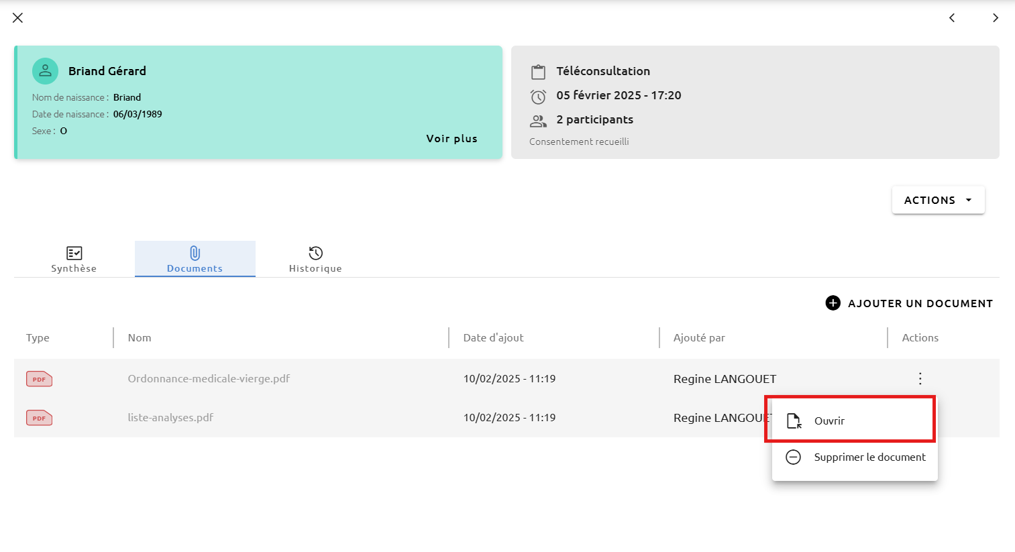This screenshot has height=552, width=1015.
Task: Click the remove icon next to Supprimer le document
Action: (x=793, y=457)
